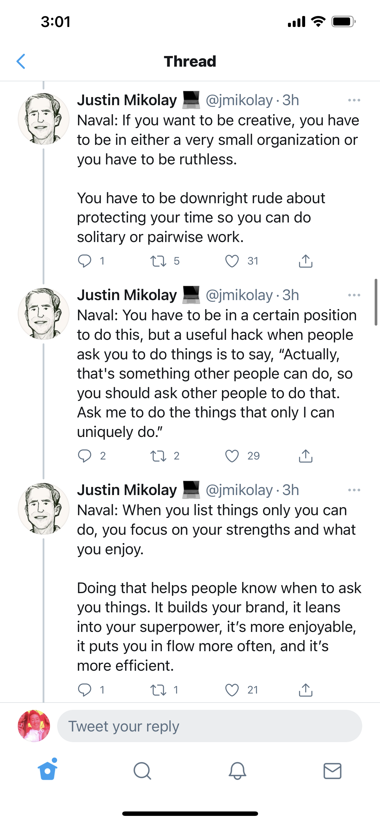Open more options on first tweet

tap(354, 100)
